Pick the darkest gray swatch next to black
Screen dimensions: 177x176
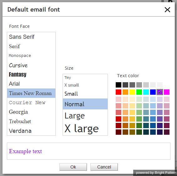point(125,85)
